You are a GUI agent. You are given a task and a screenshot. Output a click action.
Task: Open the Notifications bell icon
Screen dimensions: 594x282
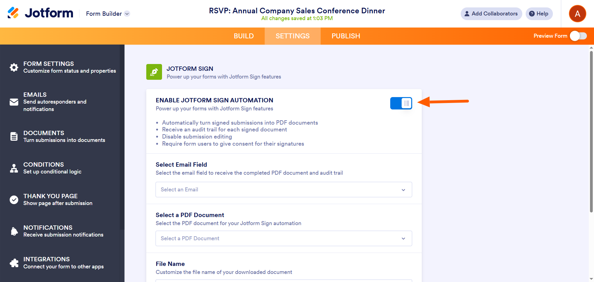14,231
